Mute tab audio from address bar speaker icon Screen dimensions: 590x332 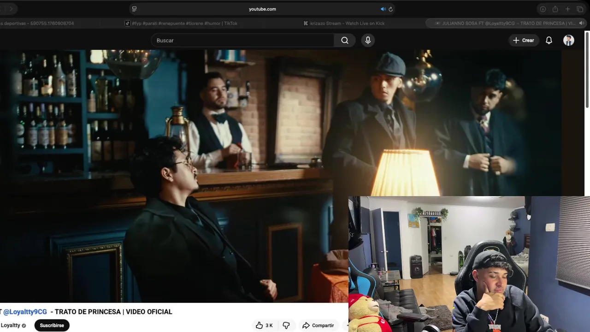pos(383,9)
